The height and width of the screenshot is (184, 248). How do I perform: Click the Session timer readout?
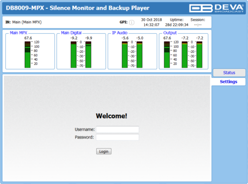click(x=198, y=25)
